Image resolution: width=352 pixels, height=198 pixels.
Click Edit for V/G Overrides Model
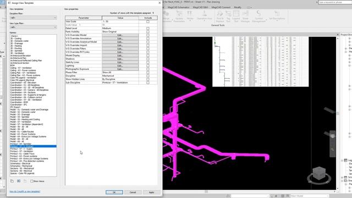click(120, 35)
